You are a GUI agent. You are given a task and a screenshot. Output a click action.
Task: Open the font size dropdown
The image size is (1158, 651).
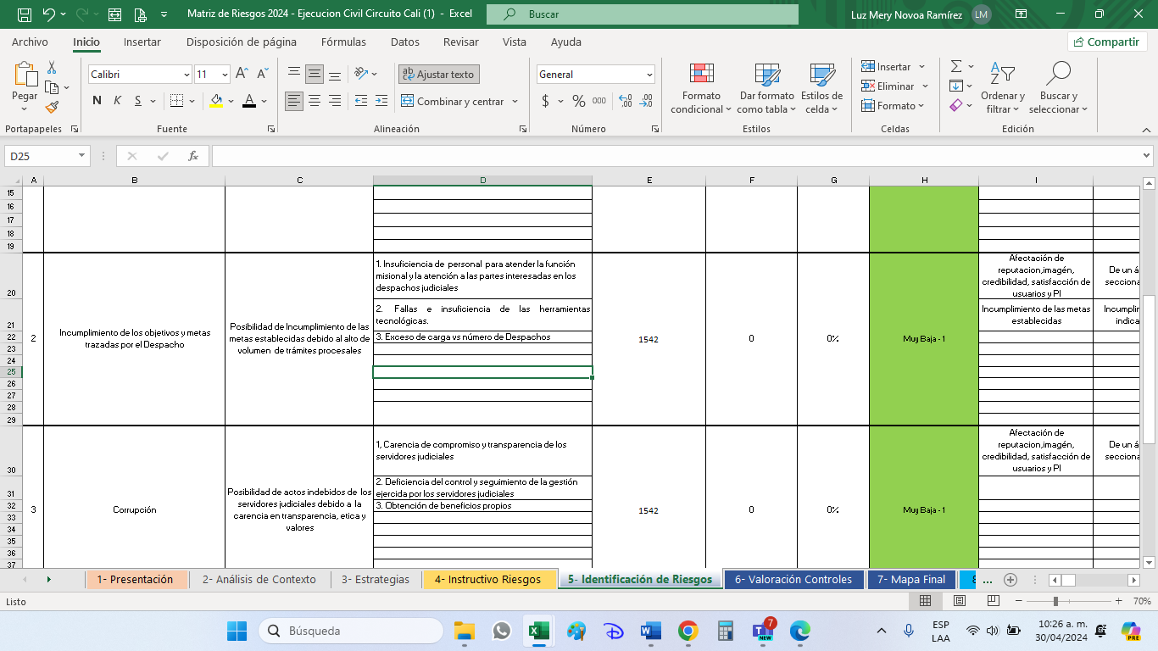[225, 75]
